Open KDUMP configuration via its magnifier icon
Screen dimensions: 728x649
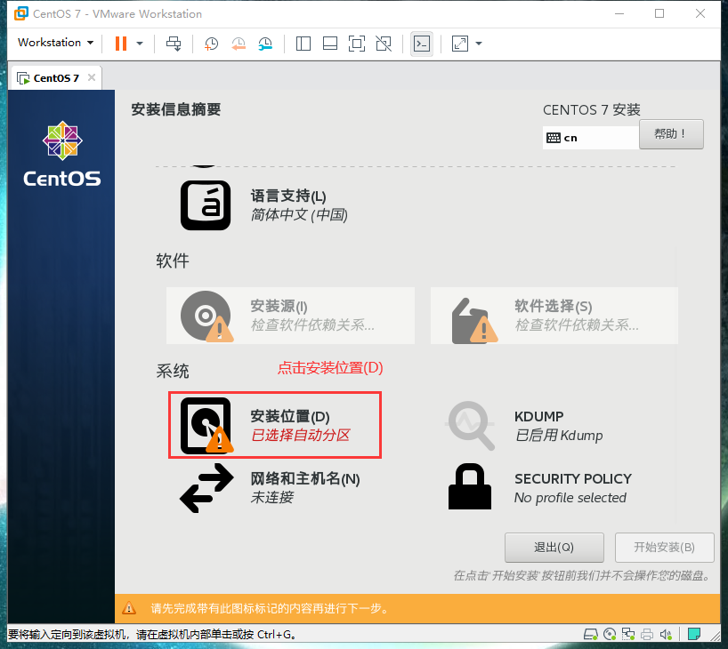[470, 425]
